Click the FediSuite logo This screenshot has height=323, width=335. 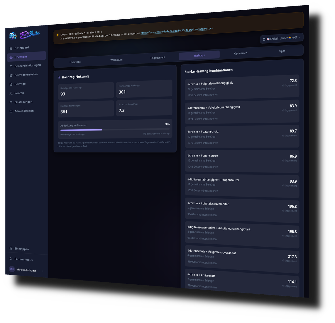tap(25, 35)
